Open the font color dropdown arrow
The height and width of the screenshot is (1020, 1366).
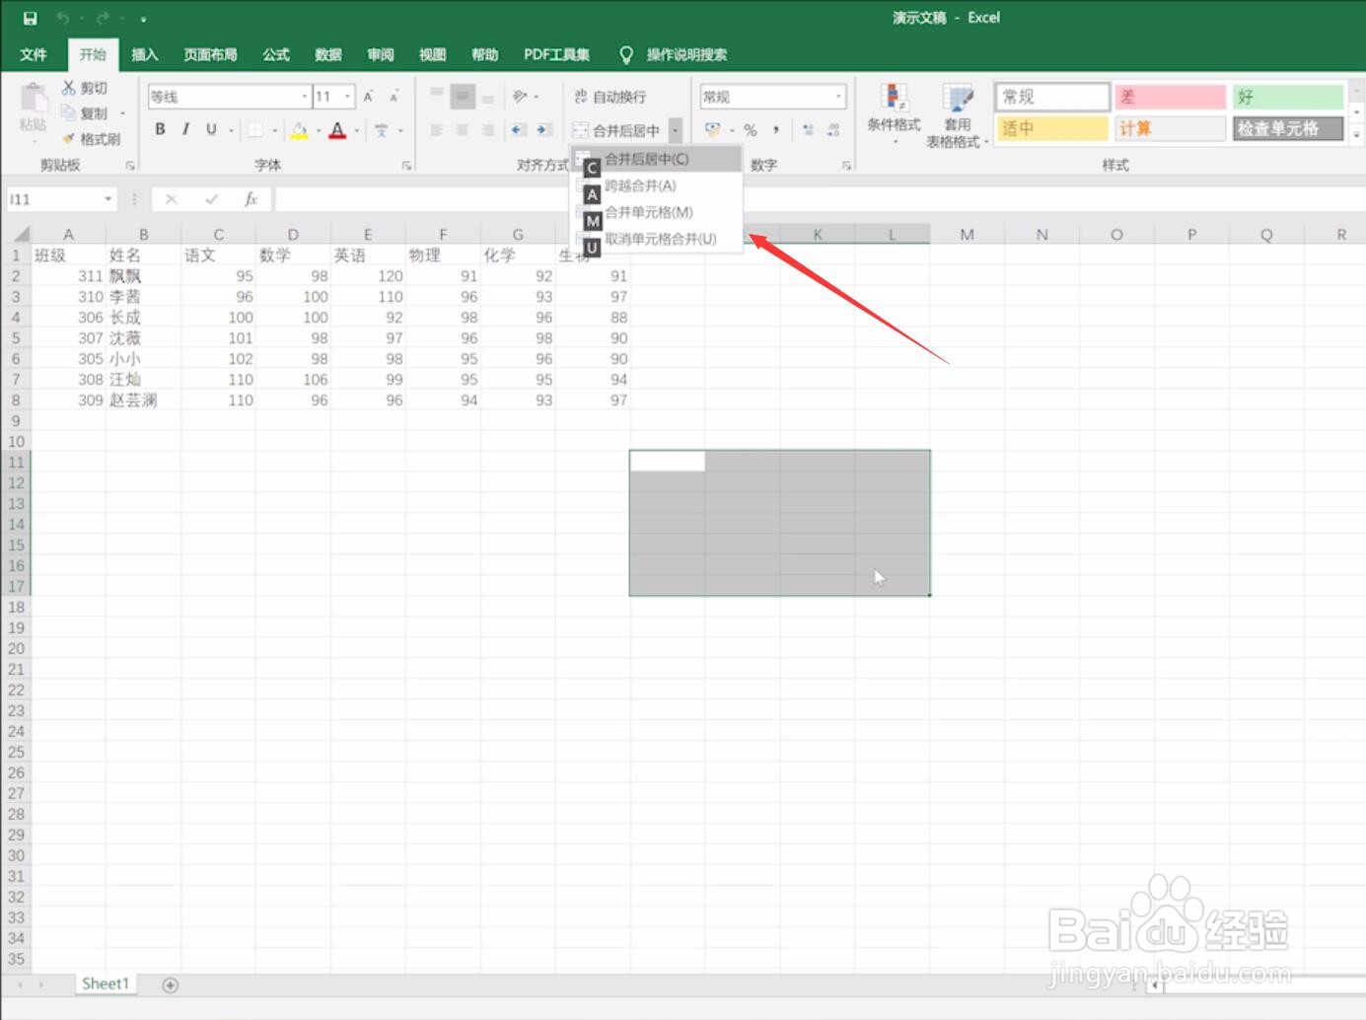[356, 129]
